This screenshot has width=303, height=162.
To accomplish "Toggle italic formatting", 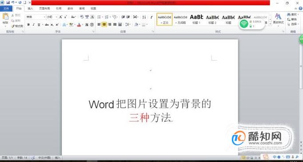I will tap(34, 25).
